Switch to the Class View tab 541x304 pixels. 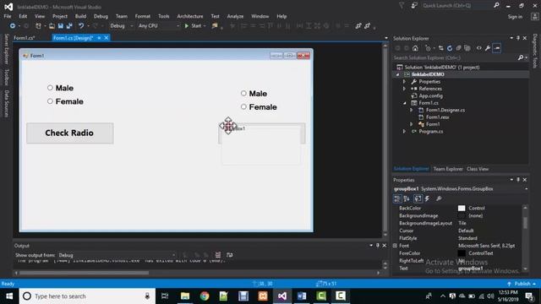pos(478,169)
